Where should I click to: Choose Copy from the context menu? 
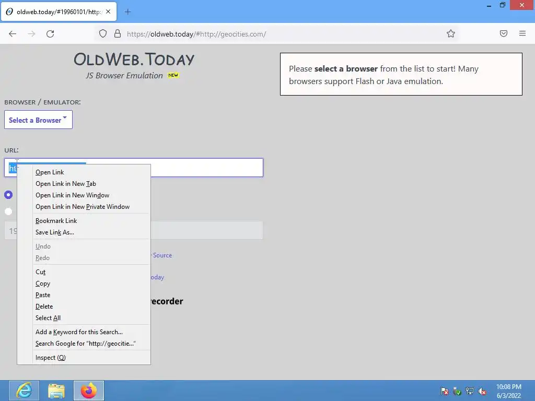pos(43,284)
